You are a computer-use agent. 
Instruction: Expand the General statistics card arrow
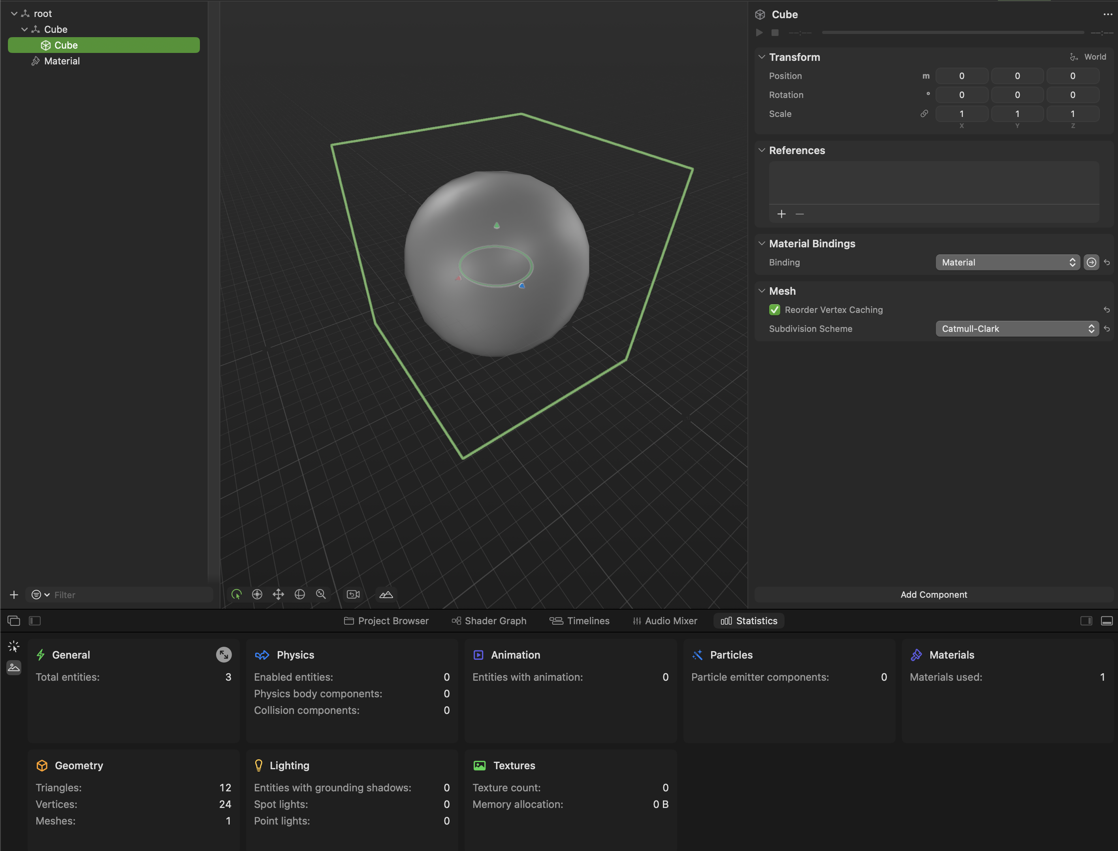[x=224, y=655]
